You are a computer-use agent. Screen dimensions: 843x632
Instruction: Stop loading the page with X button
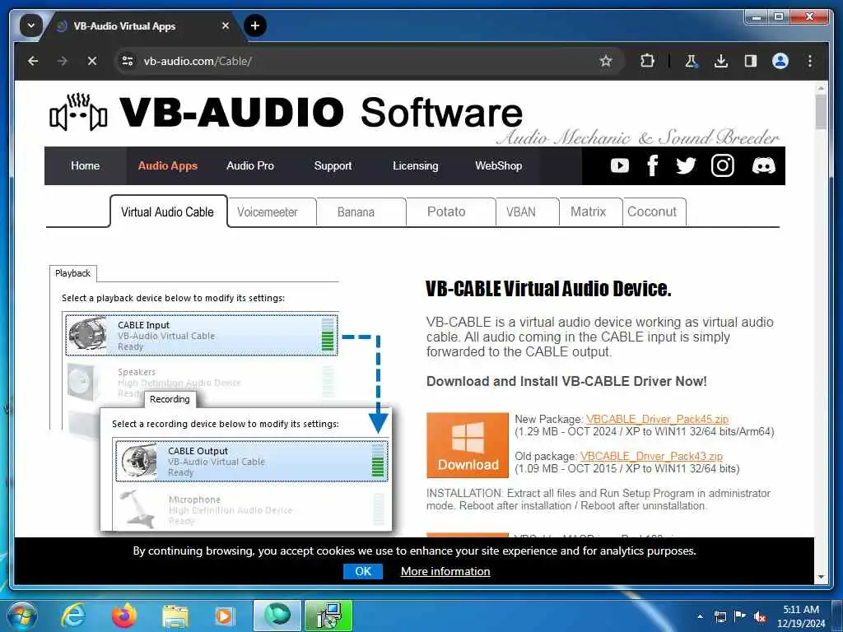pos(92,61)
